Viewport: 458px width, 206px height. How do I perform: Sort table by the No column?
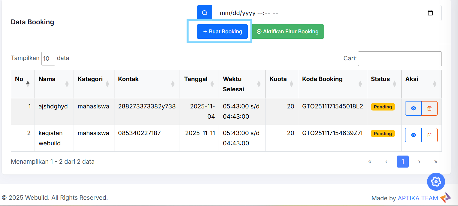click(x=23, y=84)
